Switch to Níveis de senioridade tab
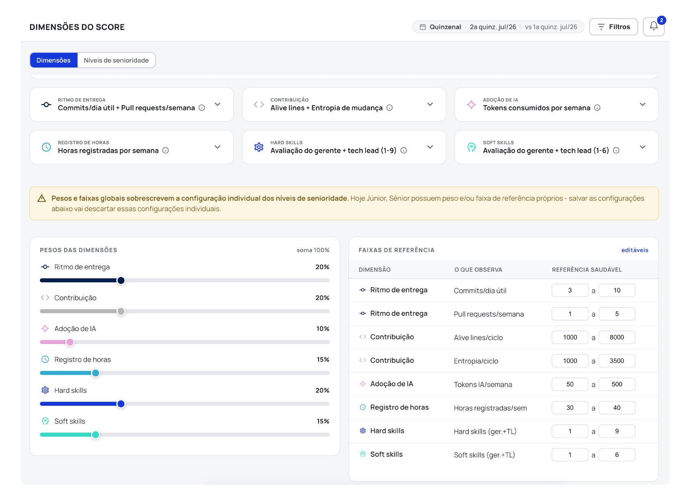 click(116, 60)
